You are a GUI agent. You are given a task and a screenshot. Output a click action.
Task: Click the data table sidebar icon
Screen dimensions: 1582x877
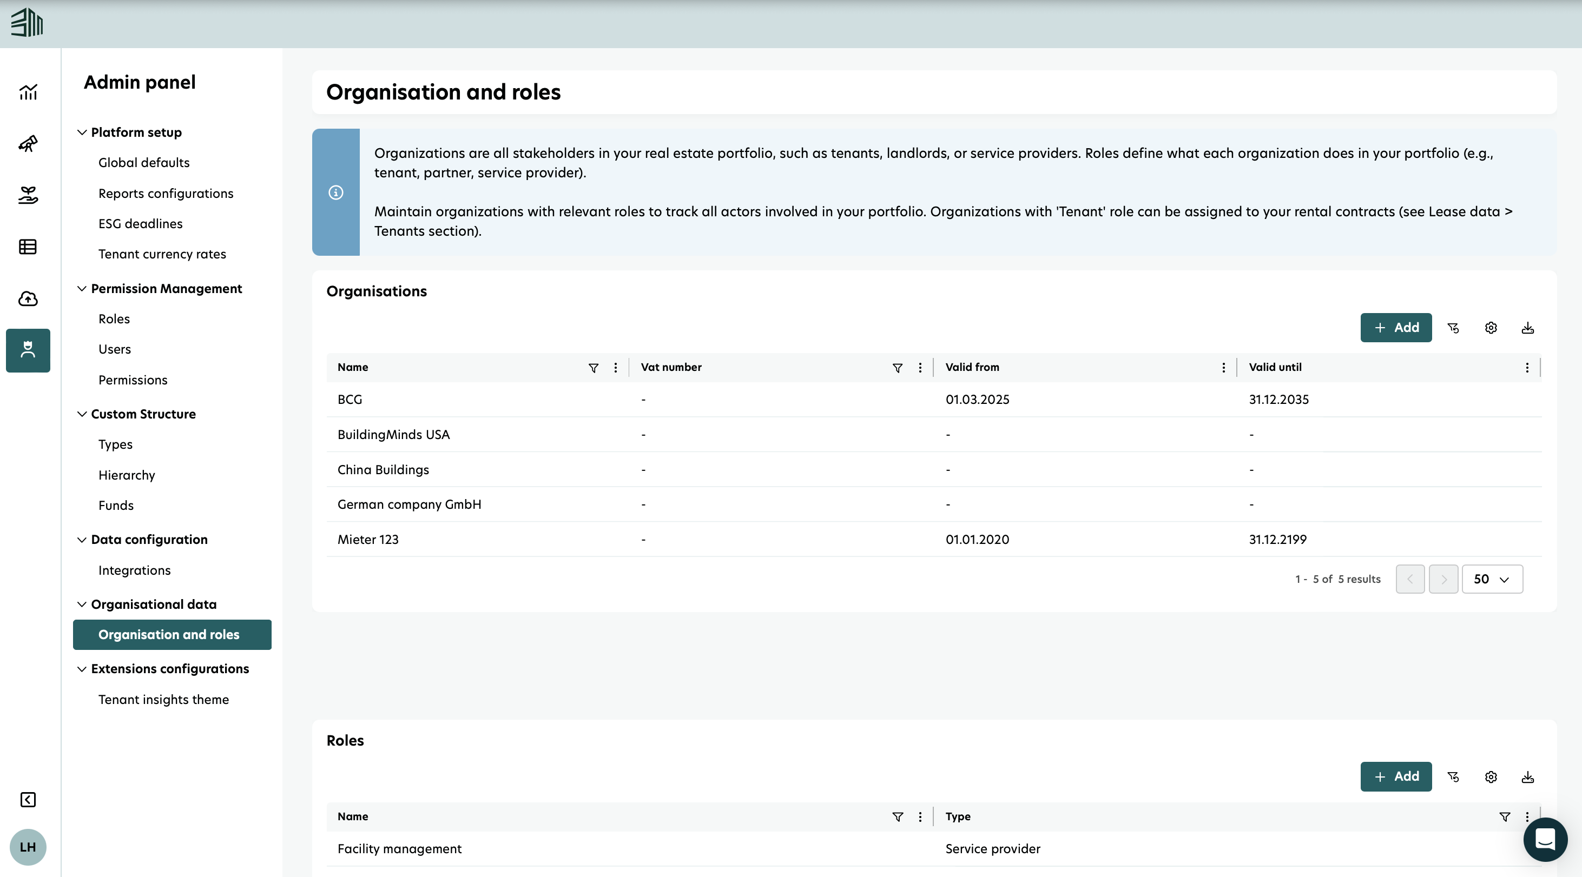coord(28,247)
